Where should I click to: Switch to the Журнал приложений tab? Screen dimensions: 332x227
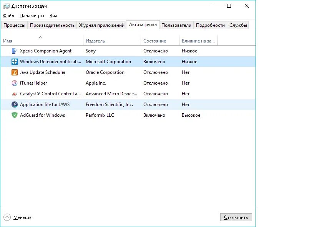coord(101,25)
